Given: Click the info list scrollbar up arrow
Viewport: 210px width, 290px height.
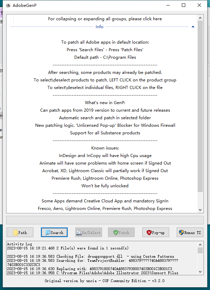Looking at the screenshot, I should [200, 18].
